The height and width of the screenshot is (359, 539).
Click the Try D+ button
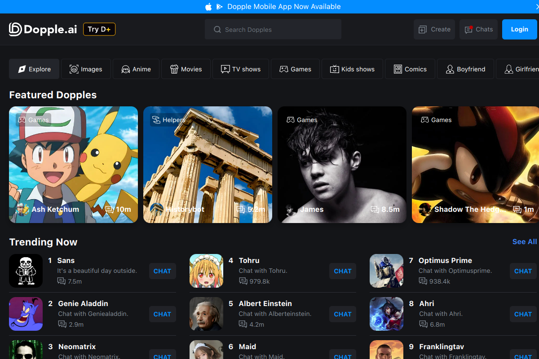point(99,29)
